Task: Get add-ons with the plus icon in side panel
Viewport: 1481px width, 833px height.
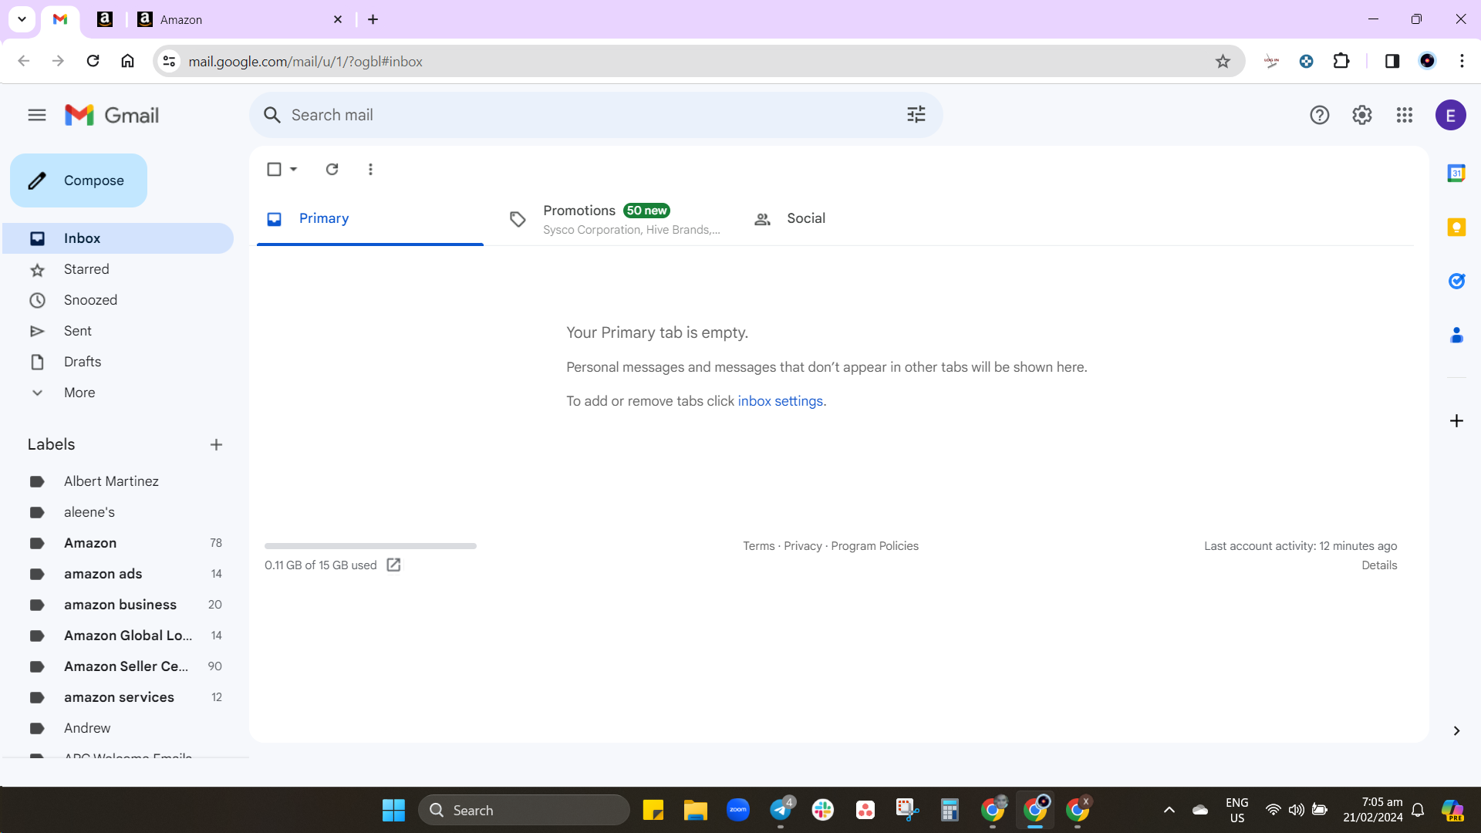Action: point(1456,420)
